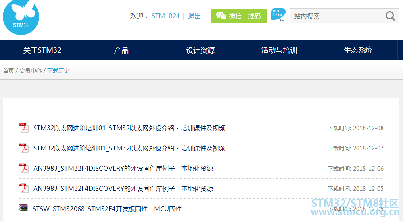This screenshot has height=221, width=403.
Task: Click the 退出 logout link
Action: 194,16
